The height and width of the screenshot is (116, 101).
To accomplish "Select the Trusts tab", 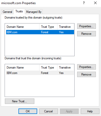I will point(19,11).
